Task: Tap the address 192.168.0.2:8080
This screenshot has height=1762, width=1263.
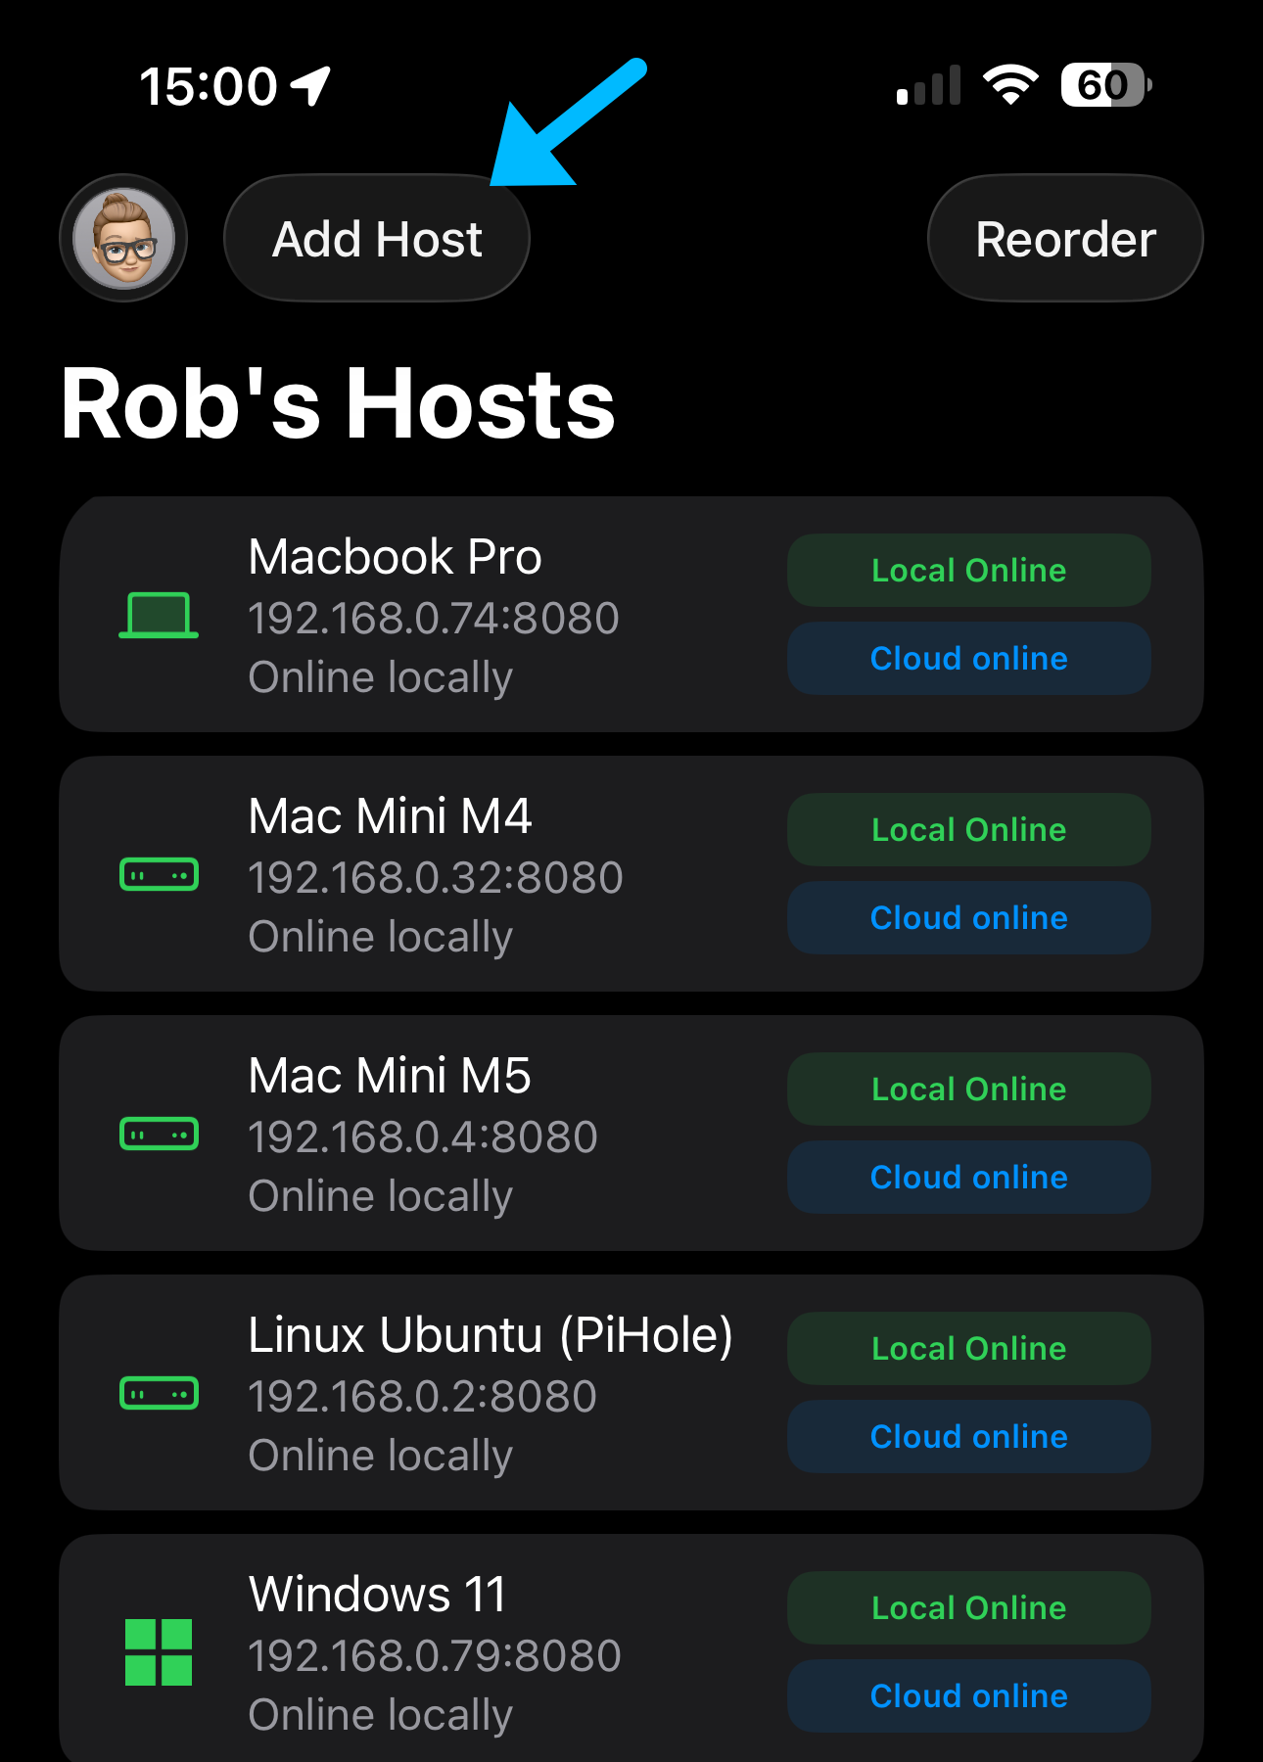Action: click(423, 1397)
